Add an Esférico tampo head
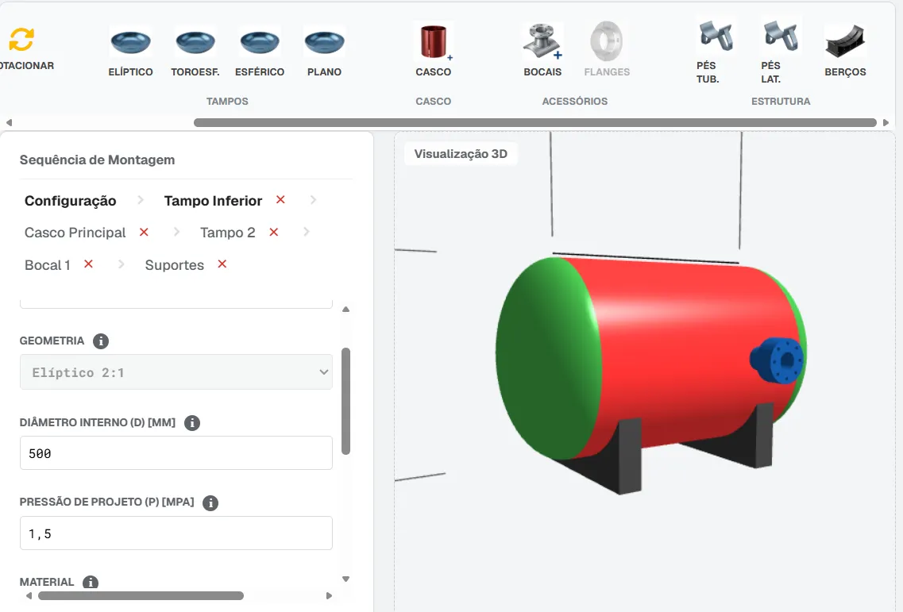The width and height of the screenshot is (903, 612). (260, 52)
